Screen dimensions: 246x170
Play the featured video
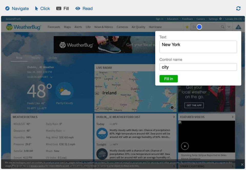tap(185, 146)
